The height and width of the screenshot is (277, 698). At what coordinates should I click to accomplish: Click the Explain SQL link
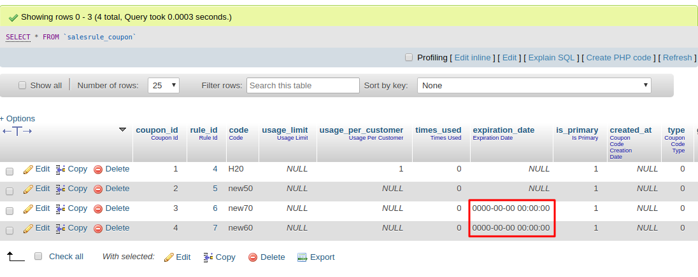coord(551,58)
